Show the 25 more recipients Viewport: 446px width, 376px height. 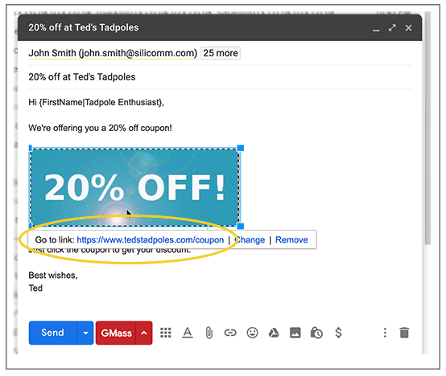tap(221, 53)
